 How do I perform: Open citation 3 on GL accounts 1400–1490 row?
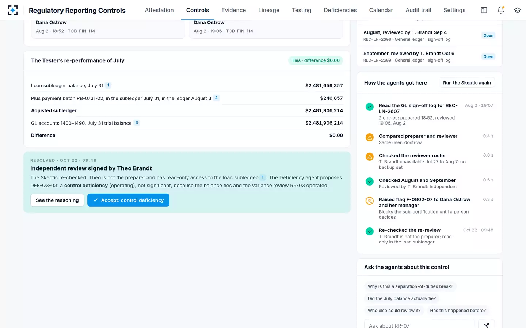(x=137, y=123)
